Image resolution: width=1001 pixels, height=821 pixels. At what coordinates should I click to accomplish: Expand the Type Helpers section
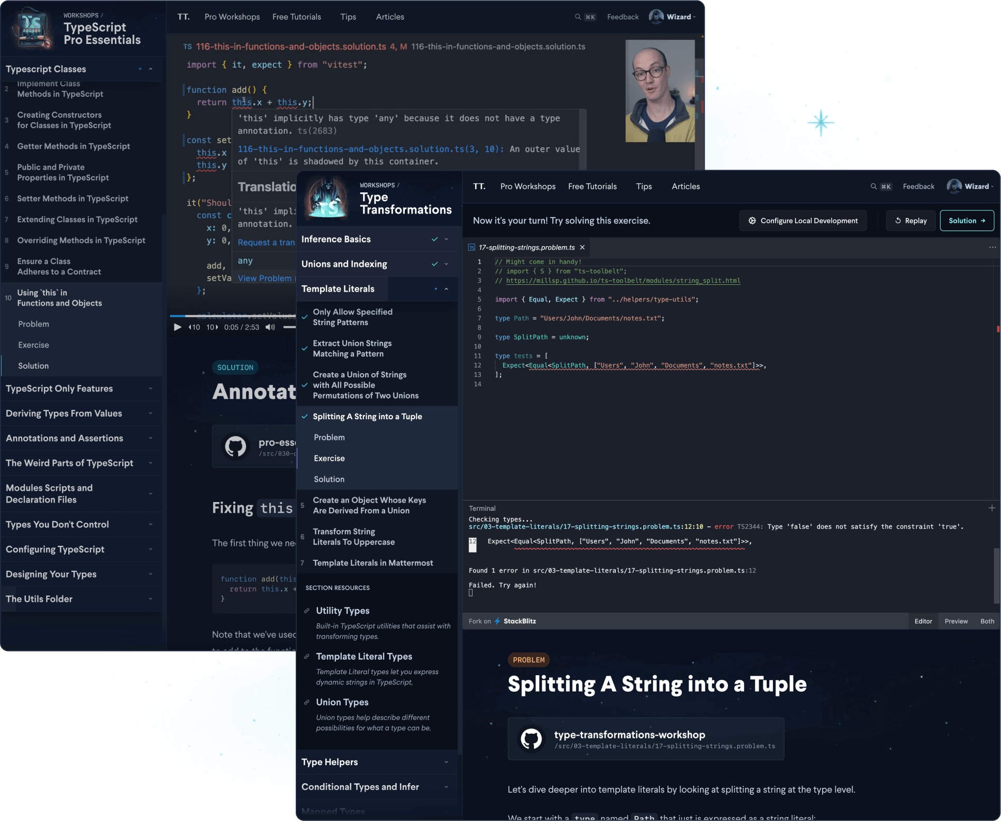coord(377,762)
